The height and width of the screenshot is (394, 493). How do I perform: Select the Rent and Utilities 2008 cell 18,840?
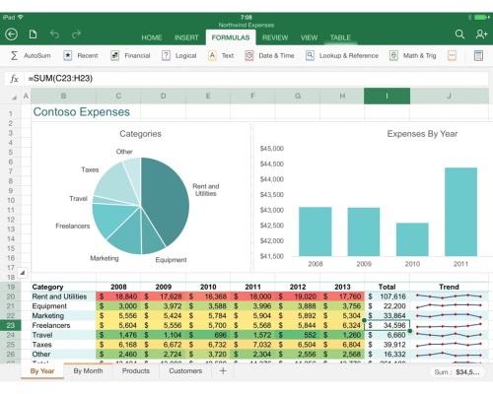(118, 296)
